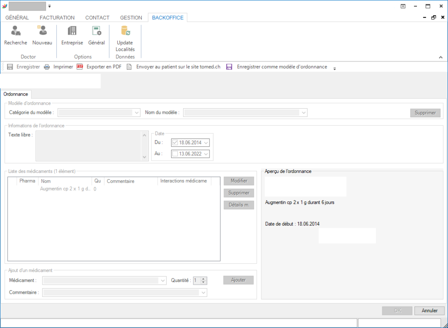Viewport: 448px width, 328px height.
Task: Open Général options icon
Action: pyautogui.click(x=96, y=32)
